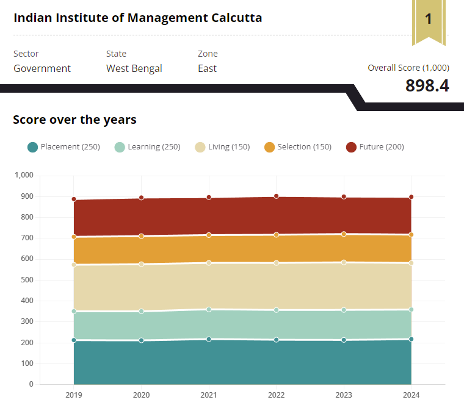Click the Government sector value
The image size is (464, 408).
tap(42, 68)
